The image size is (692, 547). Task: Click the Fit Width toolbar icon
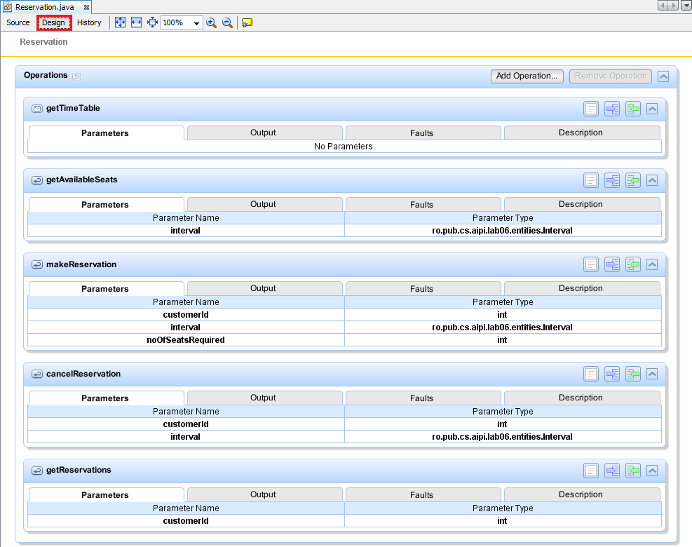[137, 22]
